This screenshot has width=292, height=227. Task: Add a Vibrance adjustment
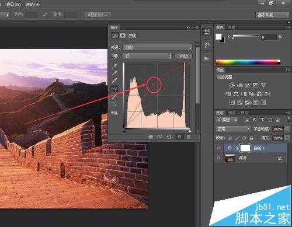pyautogui.click(x=263, y=85)
